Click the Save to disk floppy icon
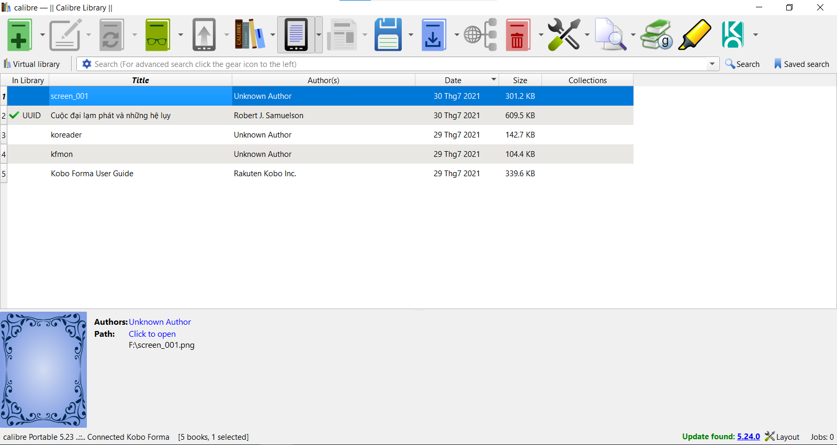Viewport: 837px width, 445px height. (x=388, y=35)
